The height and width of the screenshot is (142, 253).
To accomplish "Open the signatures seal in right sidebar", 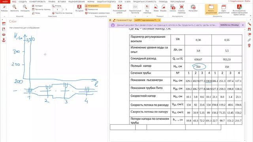I will (x=249, y=45).
